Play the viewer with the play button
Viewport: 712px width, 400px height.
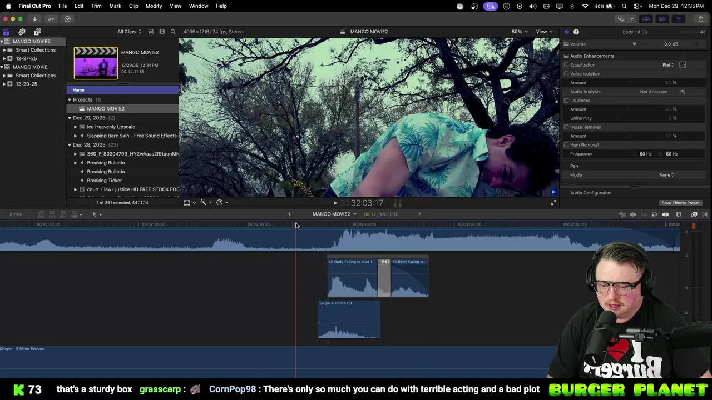pyautogui.click(x=335, y=203)
